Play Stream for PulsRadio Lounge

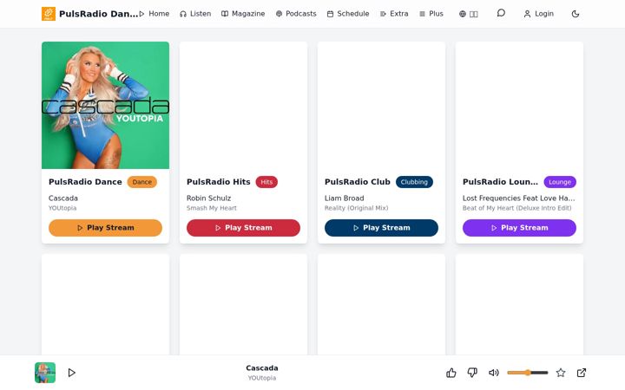tap(519, 228)
